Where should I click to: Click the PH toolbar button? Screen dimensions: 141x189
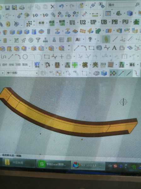click(x=115, y=22)
